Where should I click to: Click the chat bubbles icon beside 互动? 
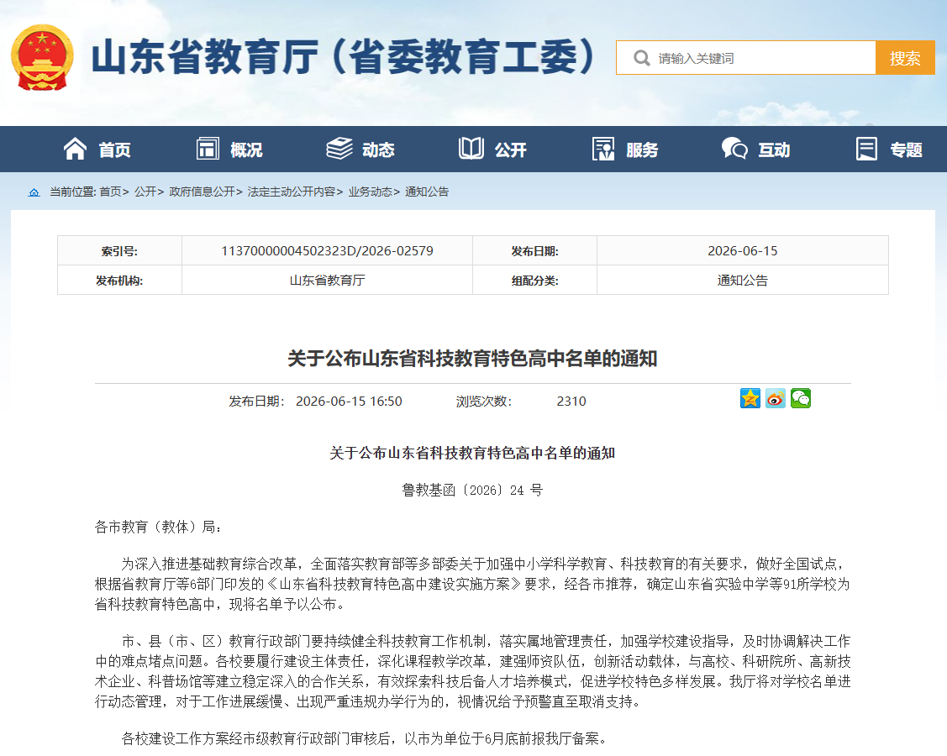pyautogui.click(x=735, y=149)
